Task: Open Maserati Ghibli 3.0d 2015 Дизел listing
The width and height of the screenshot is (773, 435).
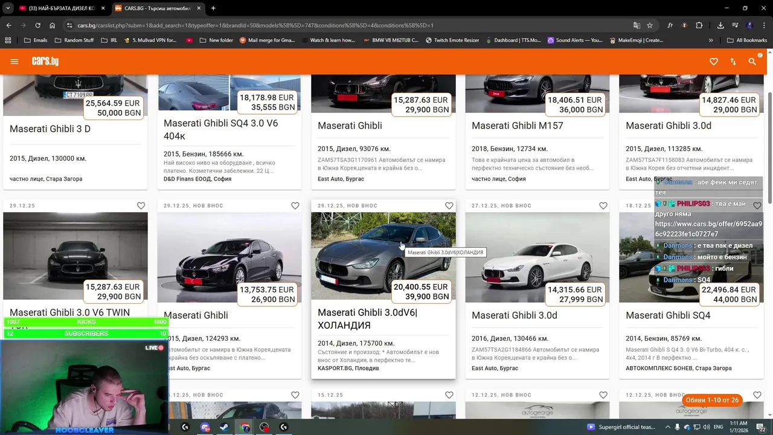Action: (669, 126)
